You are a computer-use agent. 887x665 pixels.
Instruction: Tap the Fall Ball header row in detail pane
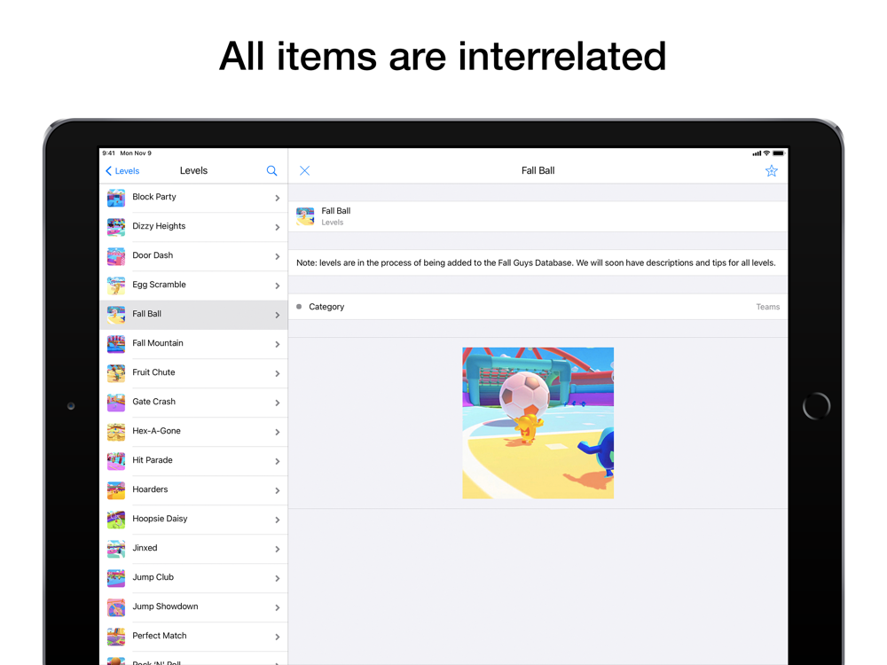pyautogui.click(x=538, y=216)
